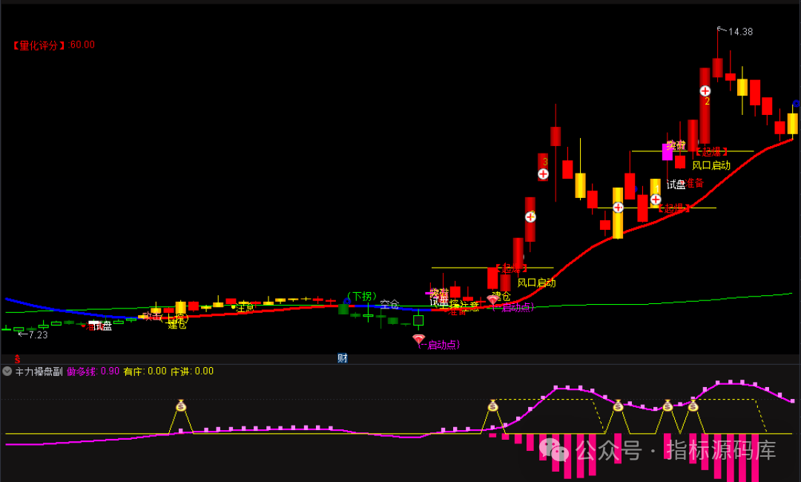Viewport: 801px width, 482px height.
Task: Click the 7.23 low price label
Action: pyautogui.click(x=35, y=335)
